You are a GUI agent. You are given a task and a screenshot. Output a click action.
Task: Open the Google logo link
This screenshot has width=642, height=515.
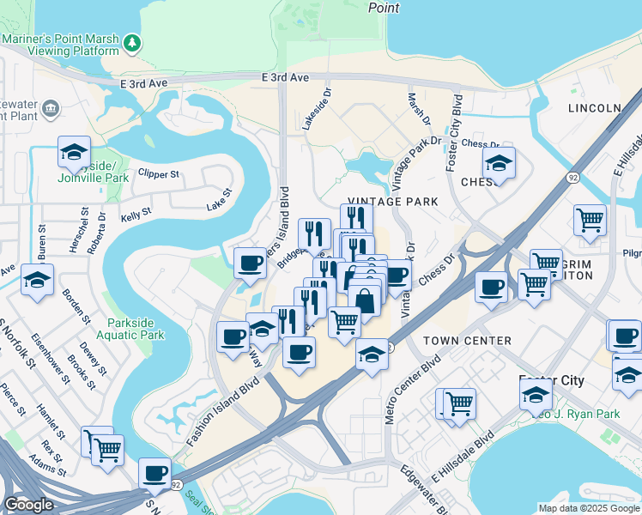click(28, 505)
